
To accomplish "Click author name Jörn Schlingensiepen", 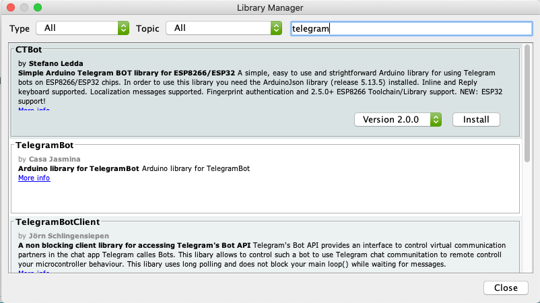I will tap(69, 236).
